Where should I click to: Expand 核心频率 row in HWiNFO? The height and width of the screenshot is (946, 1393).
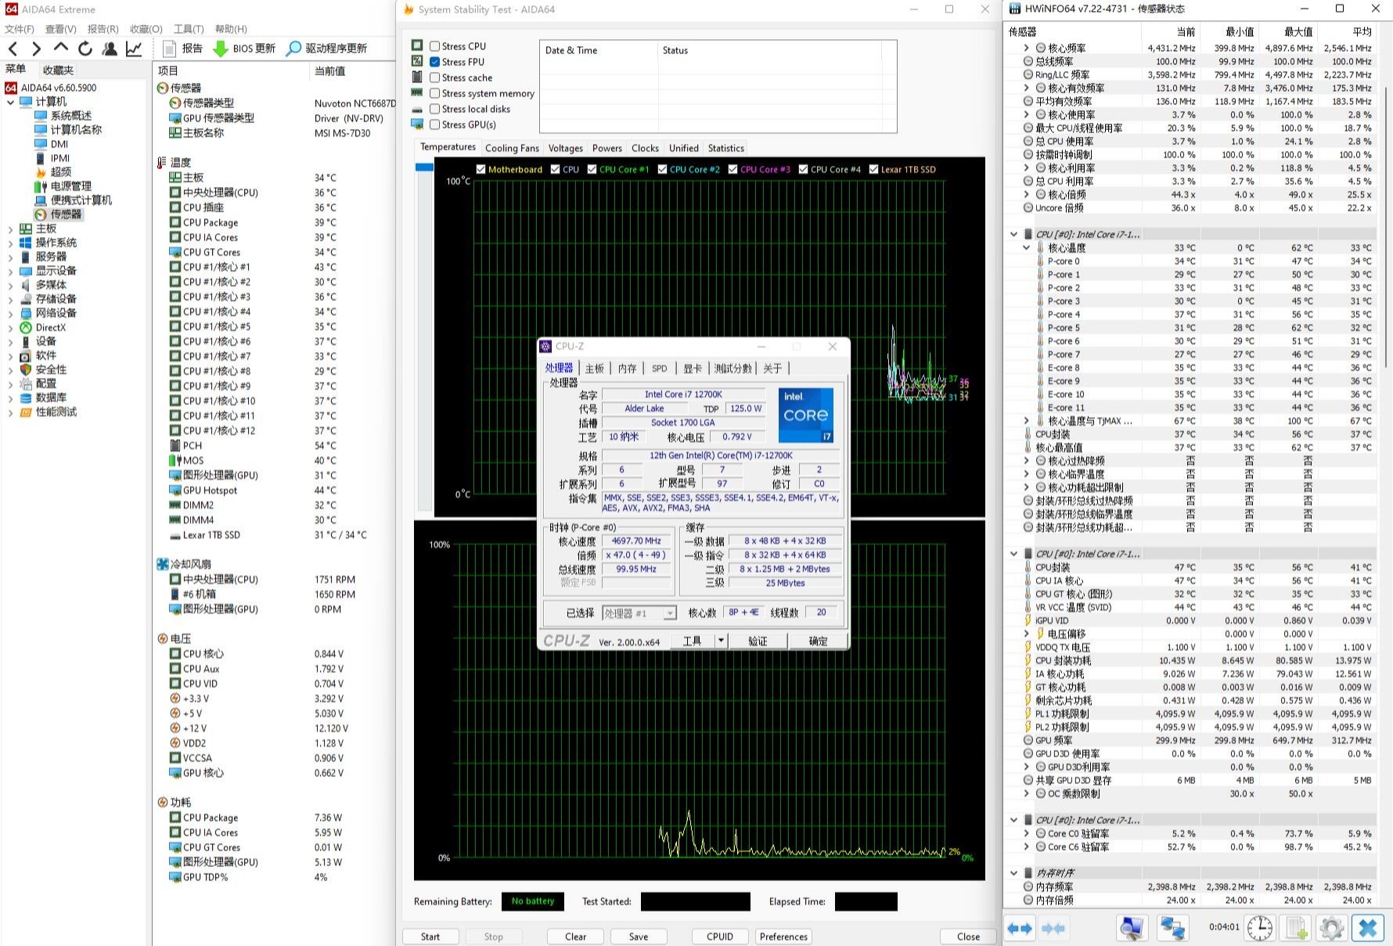(x=1026, y=48)
